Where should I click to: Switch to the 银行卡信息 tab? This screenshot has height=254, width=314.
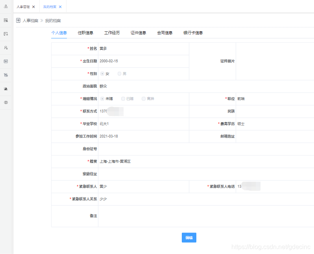(193, 33)
